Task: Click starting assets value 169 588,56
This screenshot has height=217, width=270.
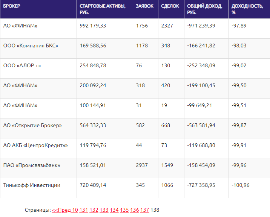Action: (x=93, y=46)
